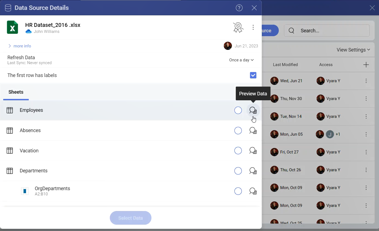Switch to the Sheets tab
Image resolution: width=379 pixels, height=231 pixels.
coord(16,92)
